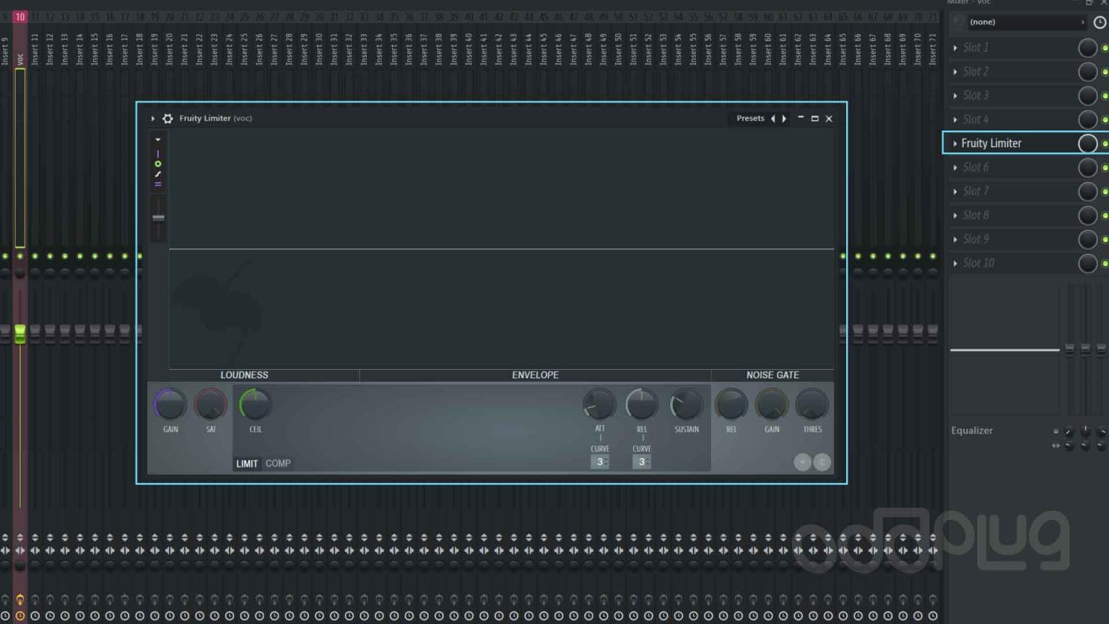
Task: Click the plugin delay compensation clock icon
Action: 1100,22
